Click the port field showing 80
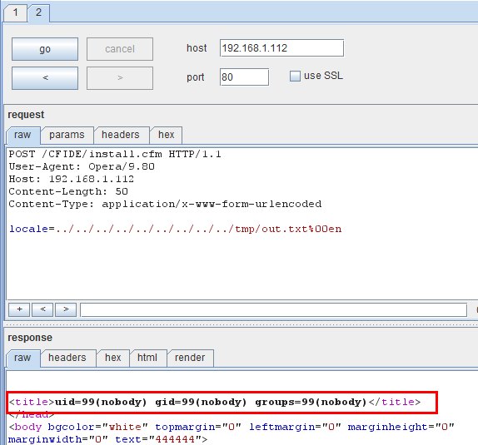Image resolution: width=478 pixels, height=445 pixels. (244, 77)
